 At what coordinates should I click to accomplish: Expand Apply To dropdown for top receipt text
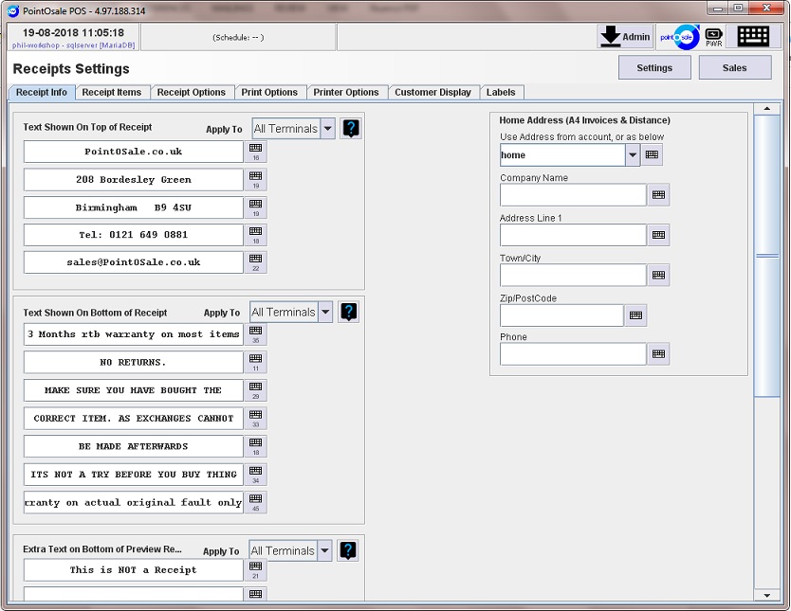click(x=327, y=129)
